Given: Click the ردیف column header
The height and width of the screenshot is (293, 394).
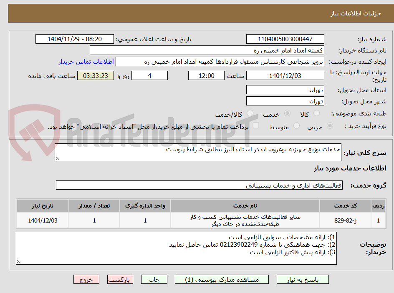Looking at the screenshot, I should 378,206.
